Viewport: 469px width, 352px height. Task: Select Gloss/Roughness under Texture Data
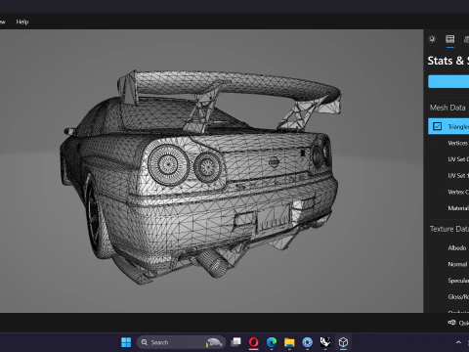point(458,296)
